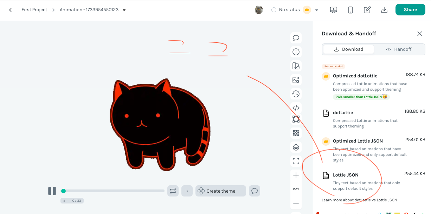Click the cat animation preview
Screen dimensions: 431x214
tap(160, 125)
